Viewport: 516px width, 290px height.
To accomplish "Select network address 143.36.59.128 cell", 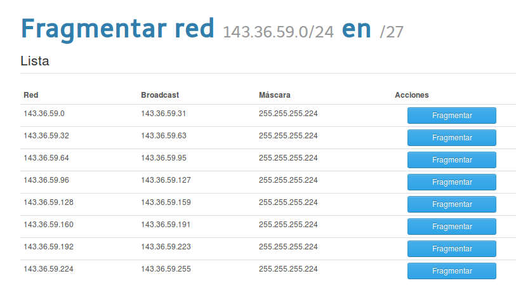I will pyautogui.click(x=48, y=202).
